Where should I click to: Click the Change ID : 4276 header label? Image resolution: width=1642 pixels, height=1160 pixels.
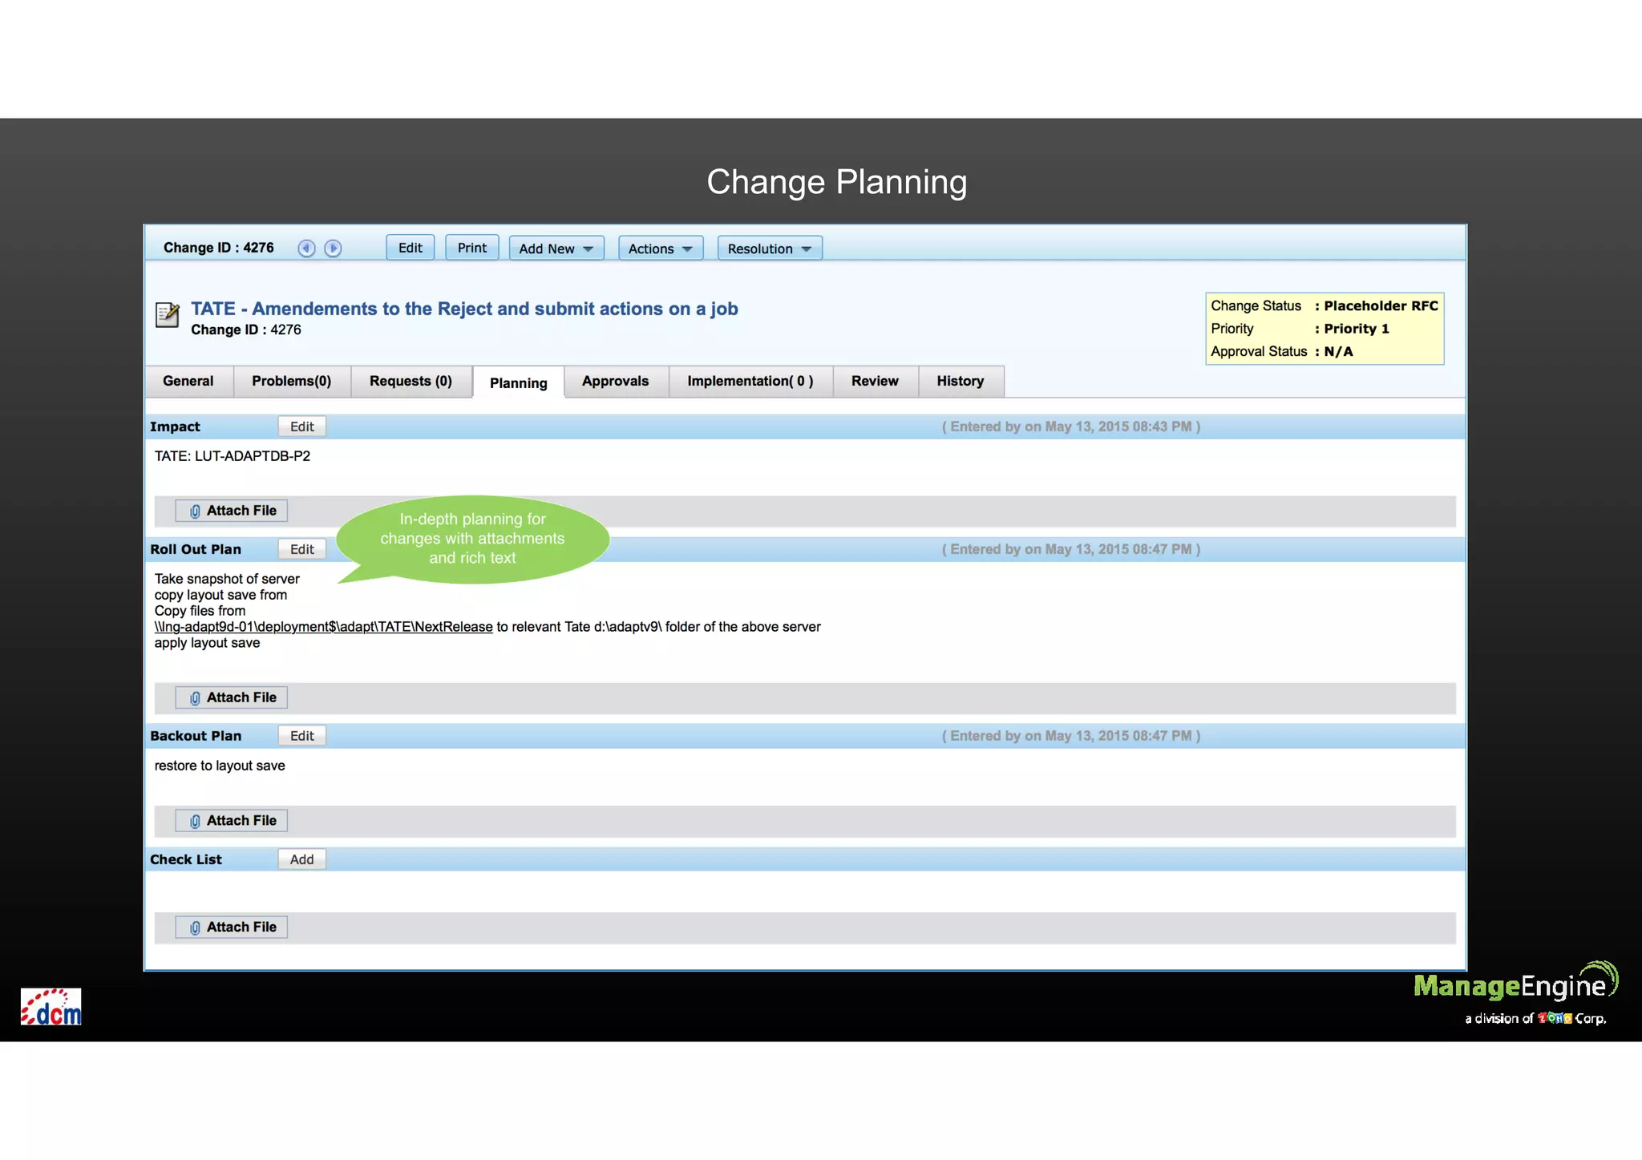pyautogui.click(x=219, y=248)
